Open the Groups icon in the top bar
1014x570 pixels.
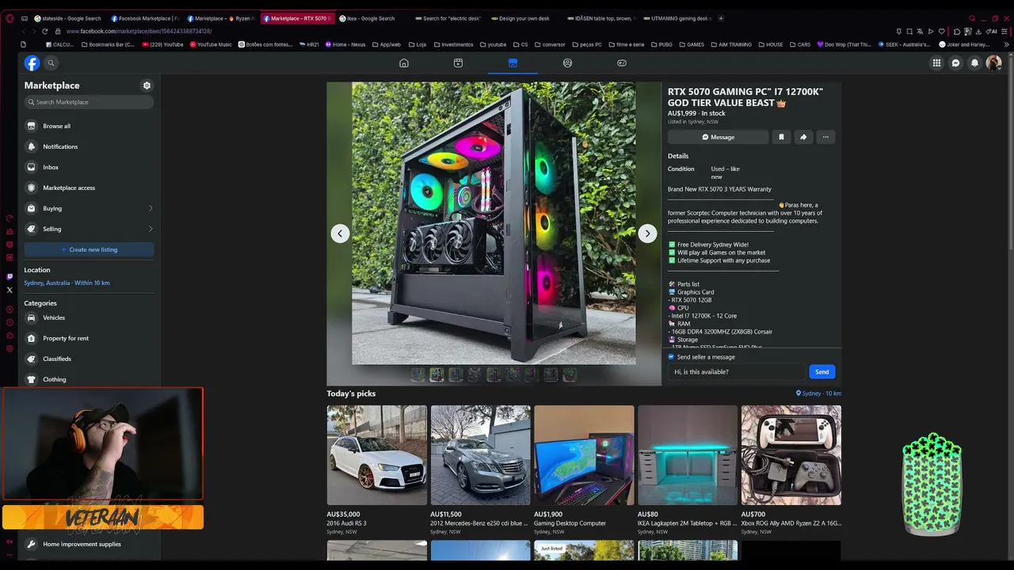(x=567, y=63)
